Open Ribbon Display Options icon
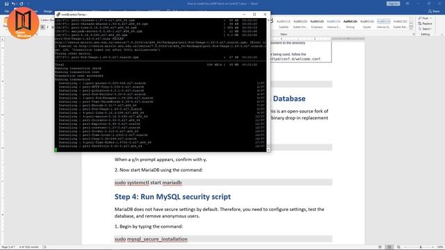The width and height of the screenshot is (445, 250). 407,3
